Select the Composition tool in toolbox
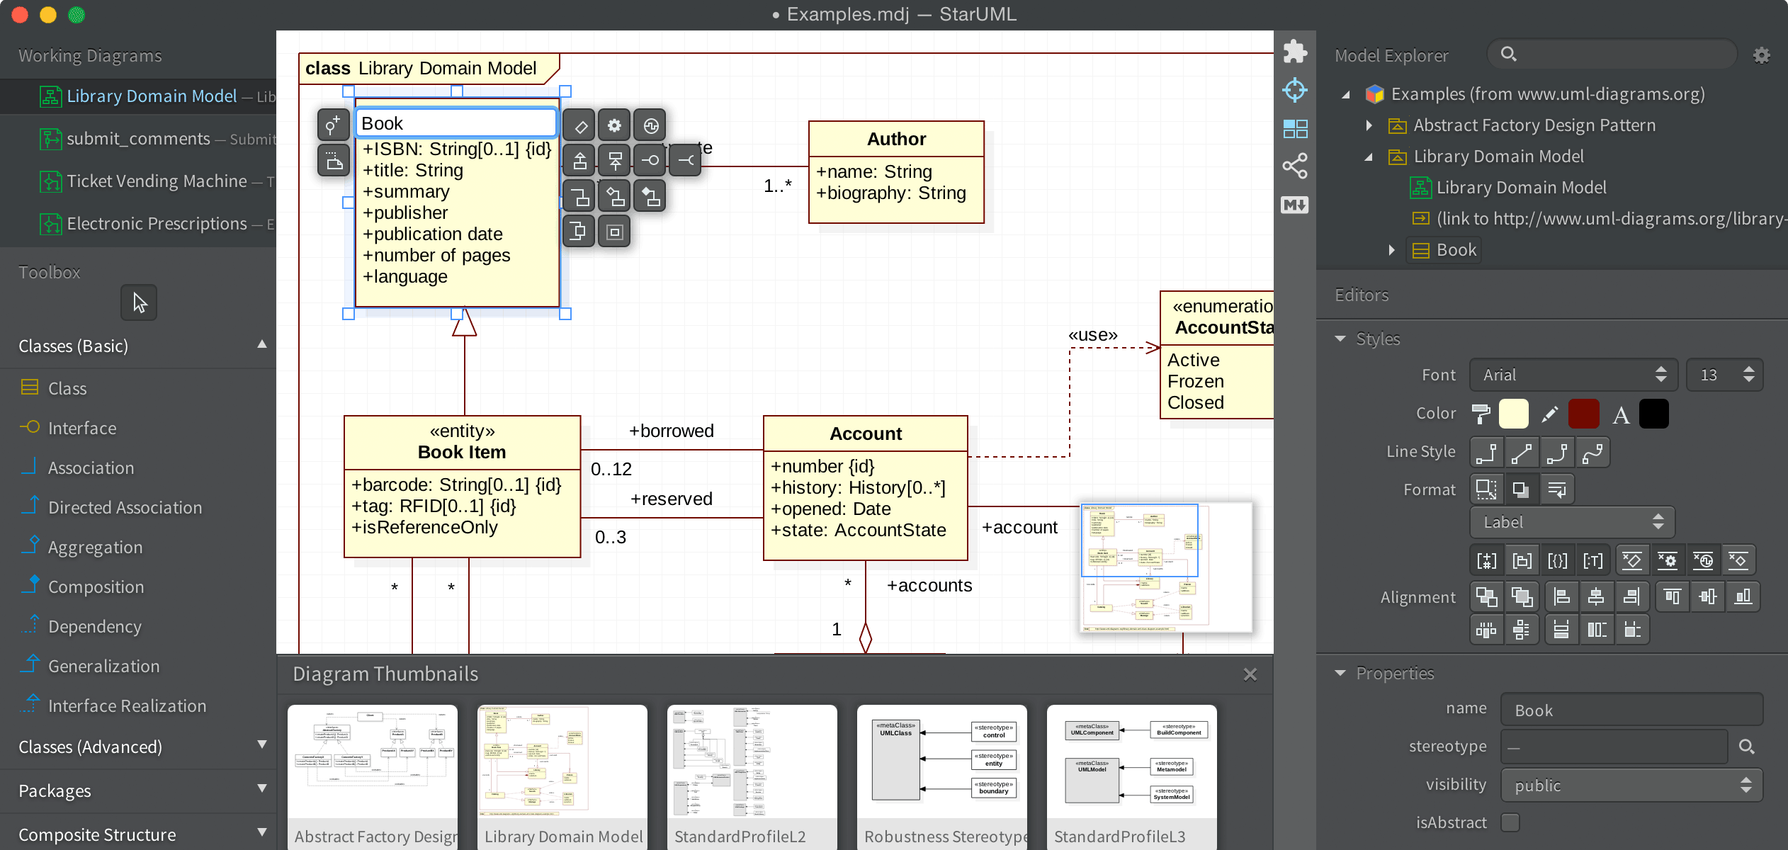This screenshot has height=850, width=1788. (95, 585)
